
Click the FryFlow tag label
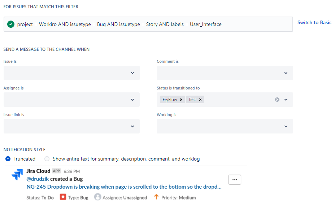(x=170, y=100)
